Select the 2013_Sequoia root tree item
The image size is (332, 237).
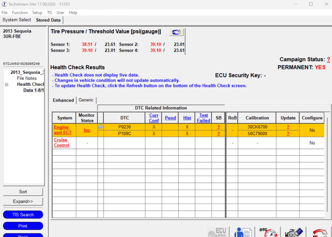[x=27, y=72]
